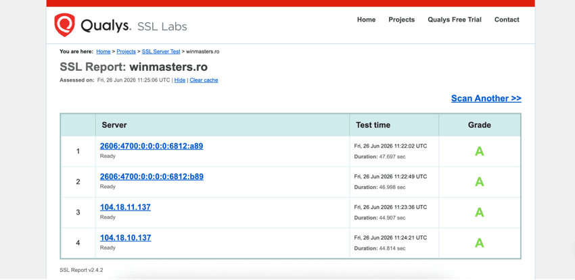575x280 pixels.
Task: Open server 104.18.11.137 report
Action: pyautogui.click(x=125, y=207)
